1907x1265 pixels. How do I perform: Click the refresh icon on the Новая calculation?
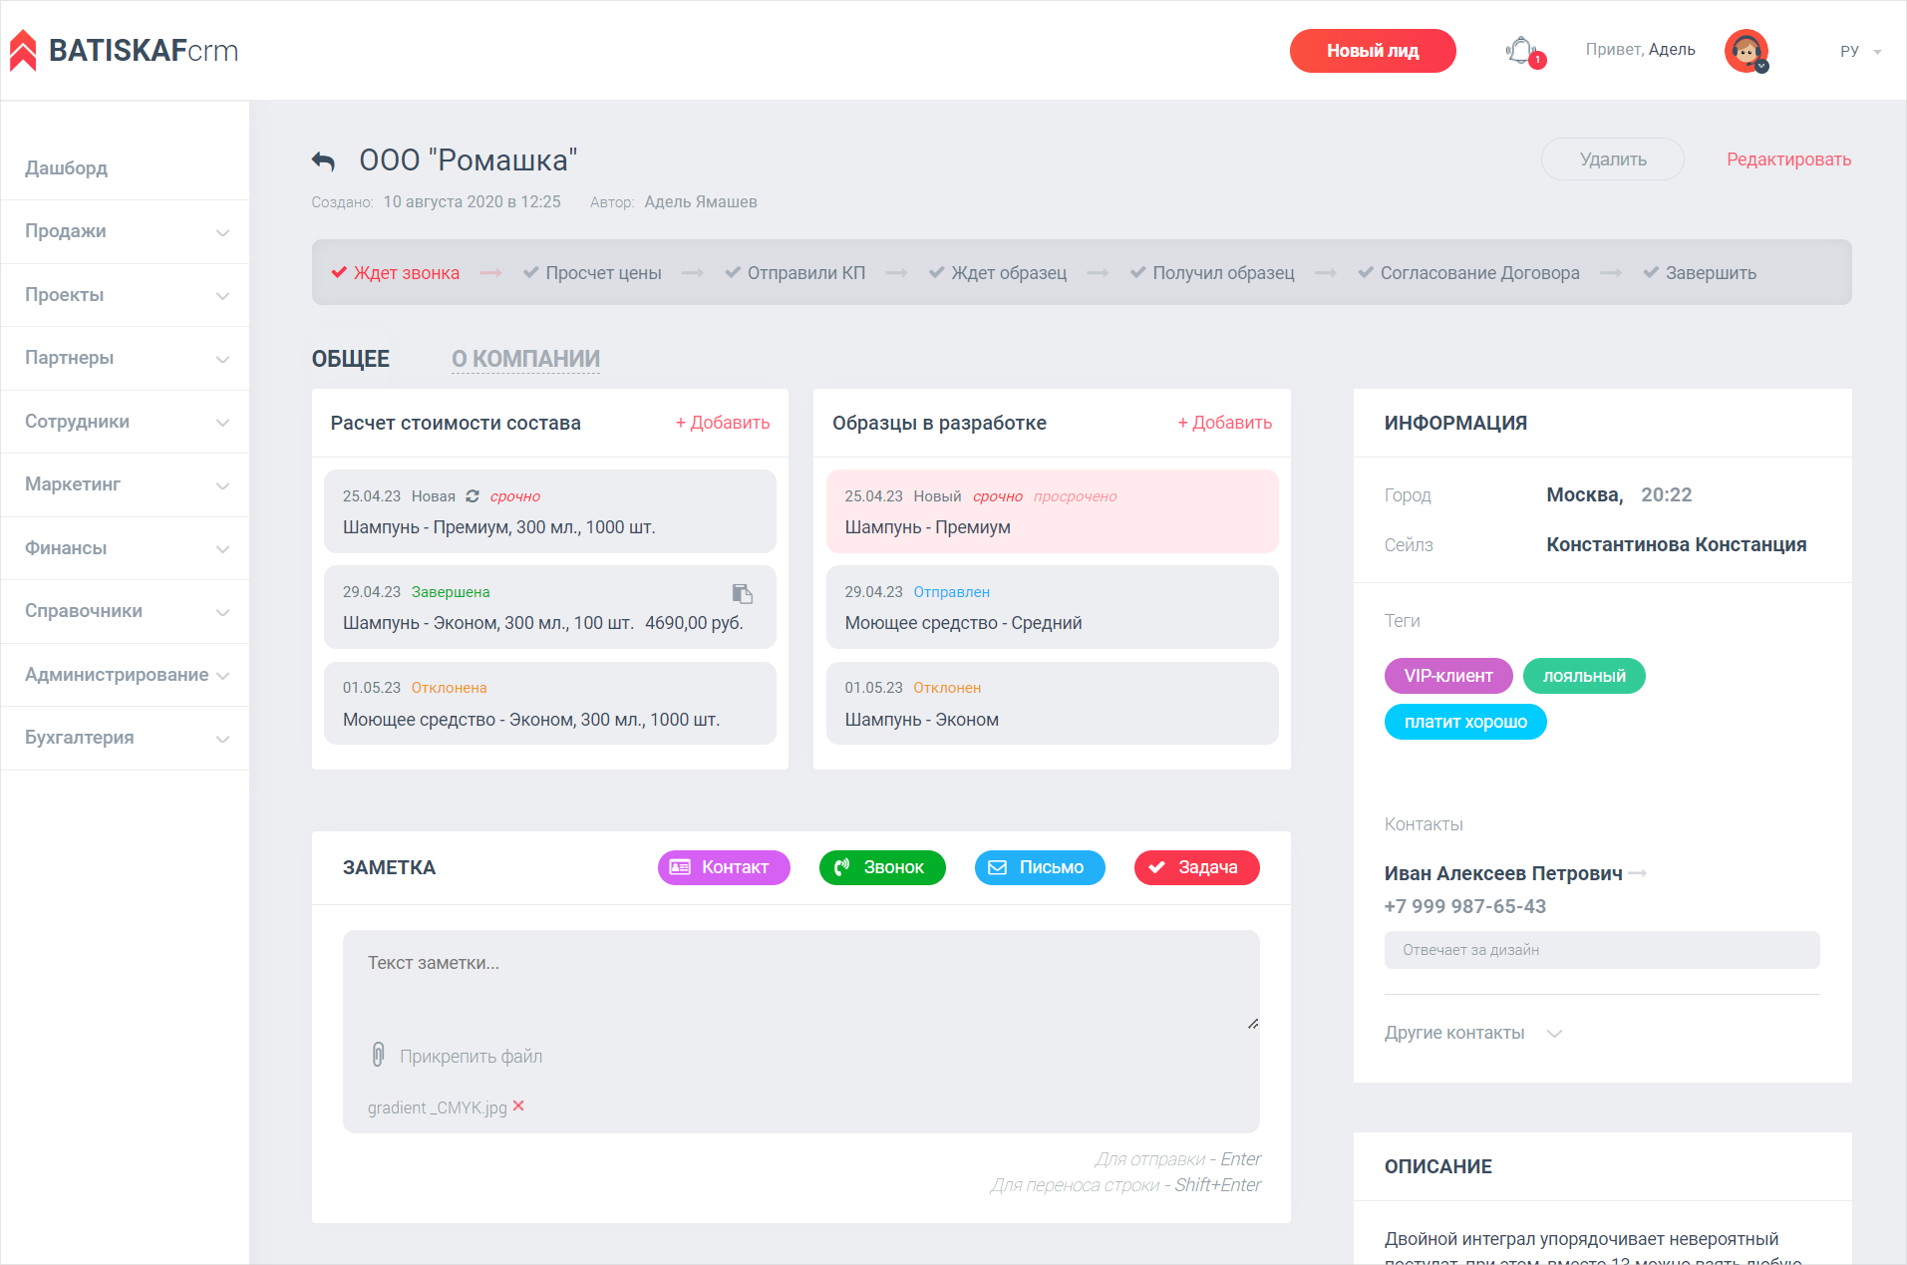point(473,496)
